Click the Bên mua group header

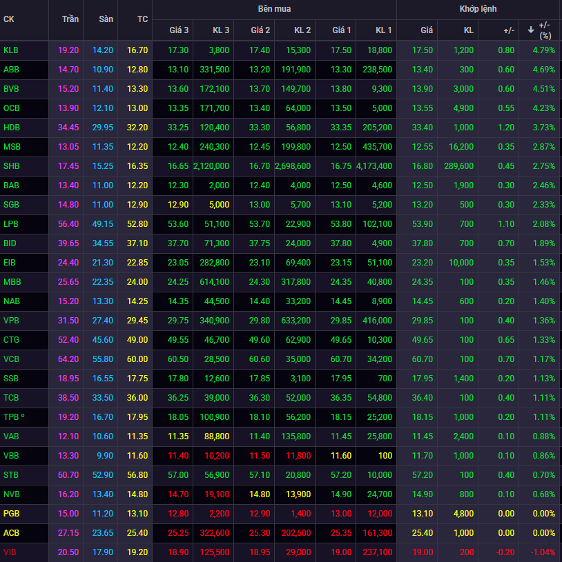pyautogui.click(x=274, y=9)
